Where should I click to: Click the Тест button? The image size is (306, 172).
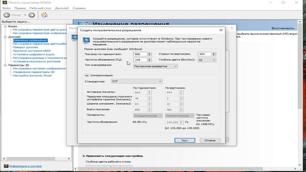click(185, 140)
